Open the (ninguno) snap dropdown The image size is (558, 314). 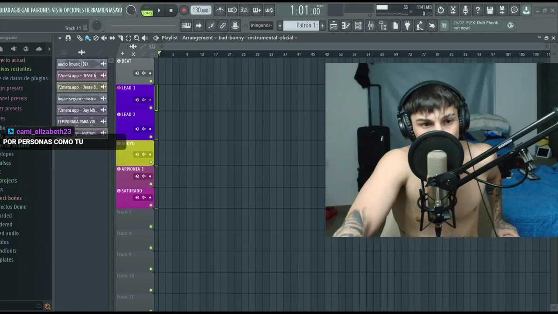[261, 25]
